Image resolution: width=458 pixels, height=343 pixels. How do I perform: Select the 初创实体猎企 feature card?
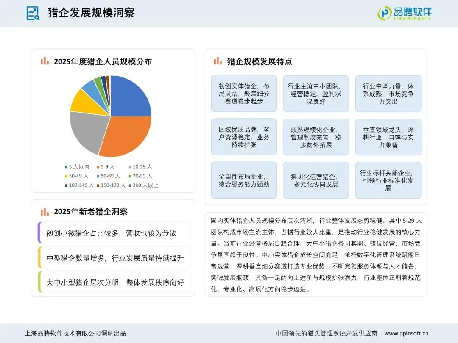tap(244, 94)
